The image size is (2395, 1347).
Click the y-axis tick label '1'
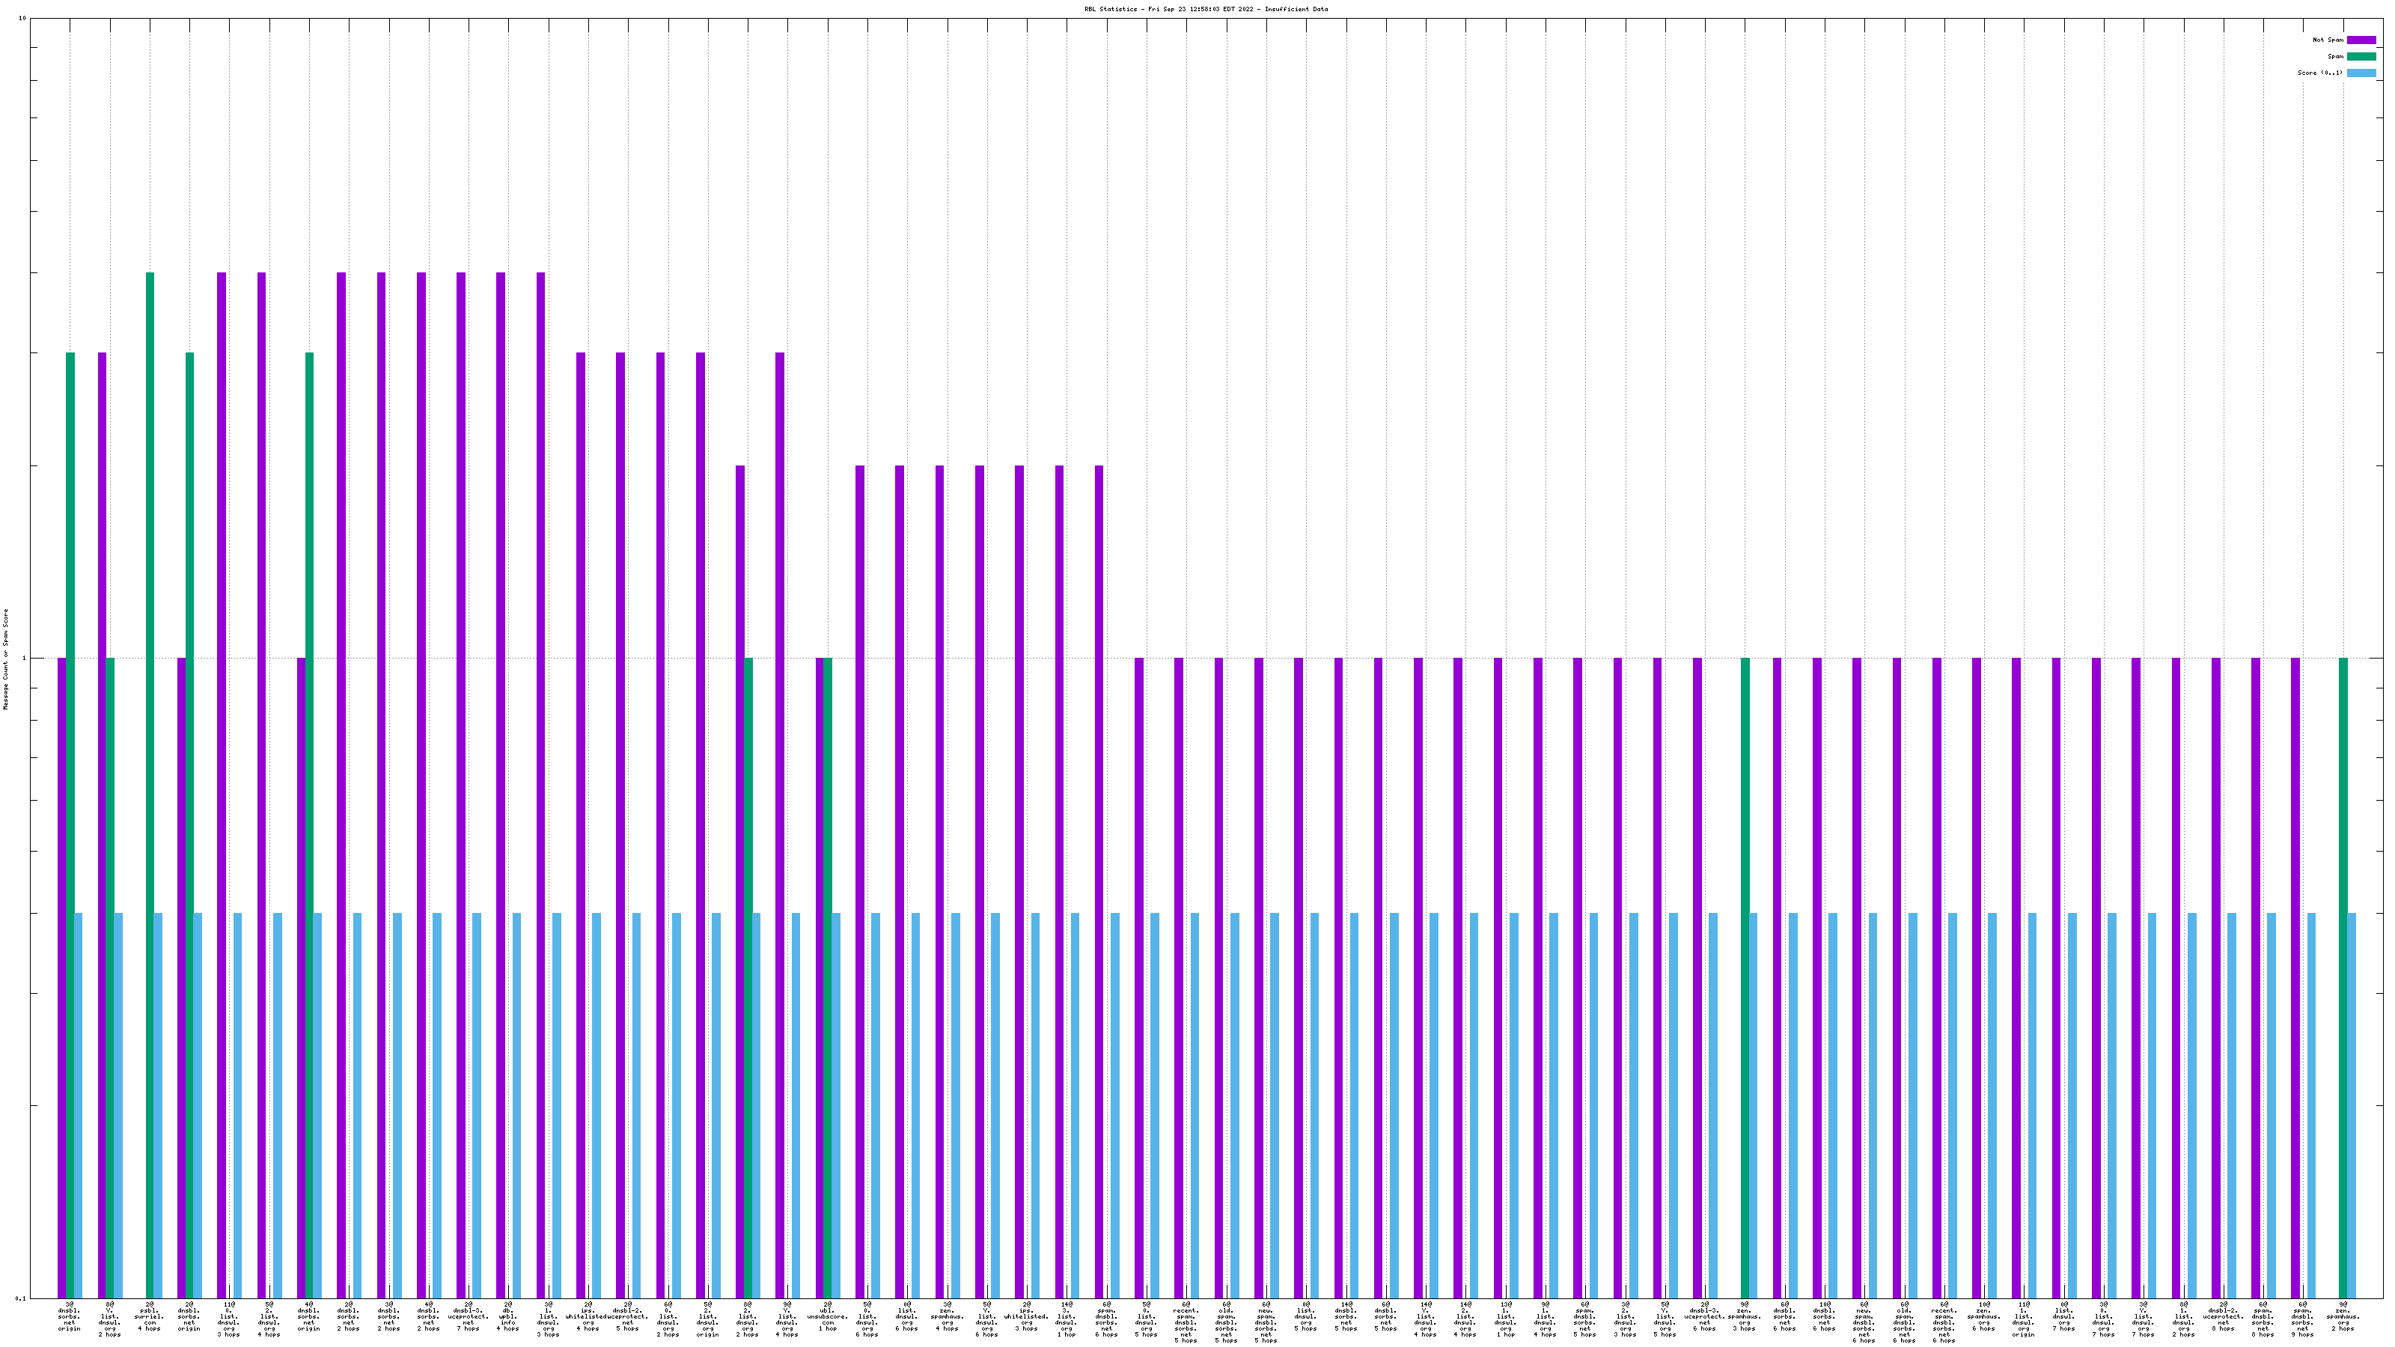(x=24, y=659)
